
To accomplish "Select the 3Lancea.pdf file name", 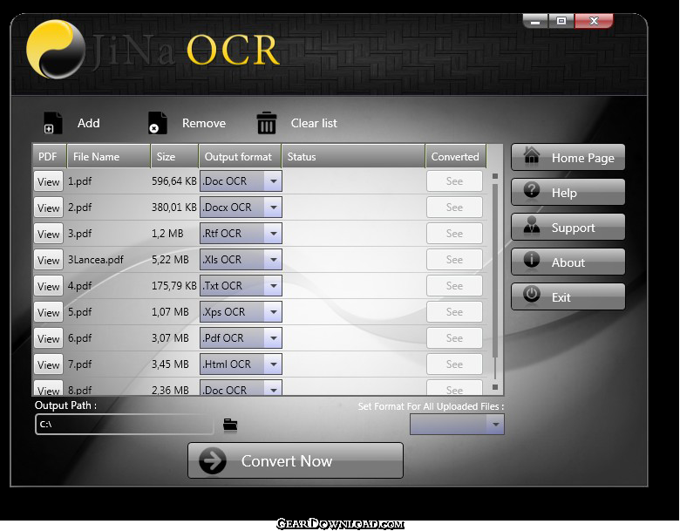I will click(95, 260).
